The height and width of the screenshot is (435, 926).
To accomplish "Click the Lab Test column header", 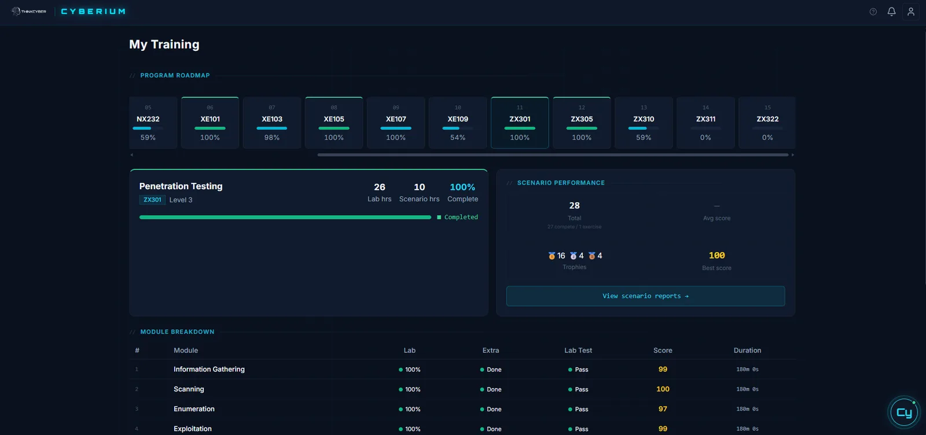I will [x=578, y=351].
